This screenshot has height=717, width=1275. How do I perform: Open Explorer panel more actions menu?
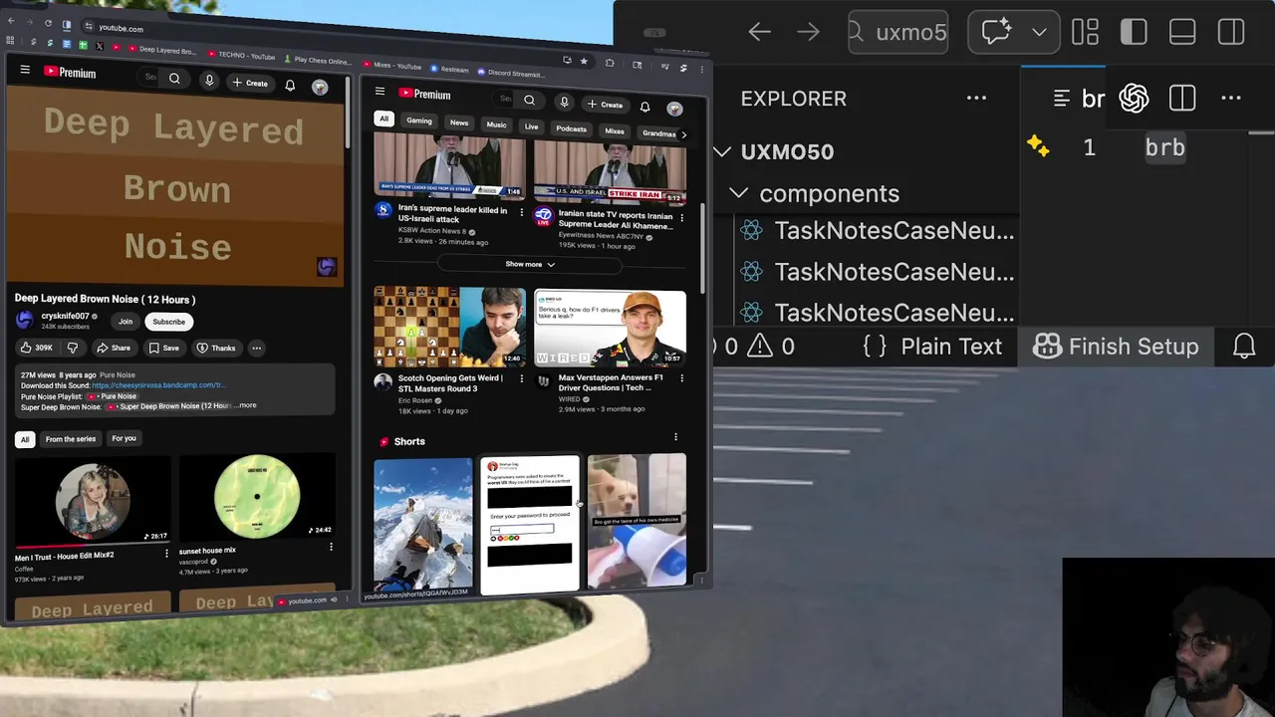point(976,98)
